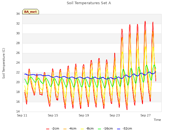Click the Sep 19 x-axis tick label
The image size is (178, 134).
click(x=84, y=115)
